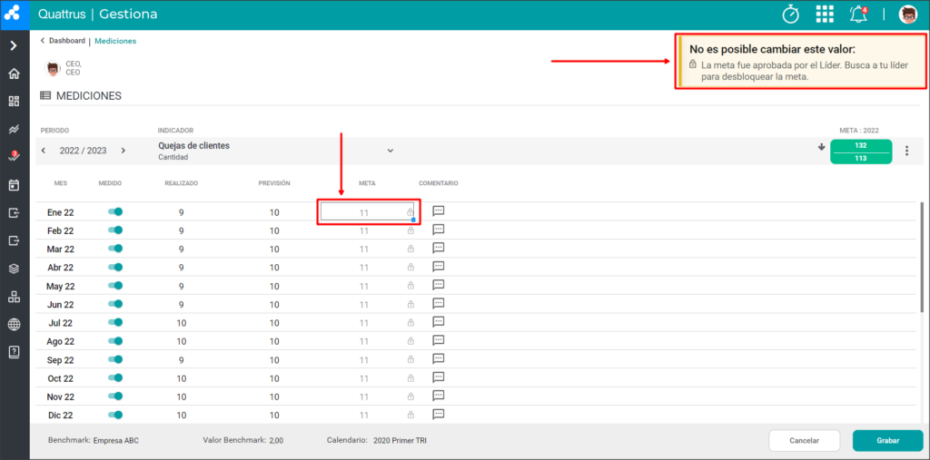Open the user avatar menu
Viewport: 930px width, 460px height.
click(908, 15)
